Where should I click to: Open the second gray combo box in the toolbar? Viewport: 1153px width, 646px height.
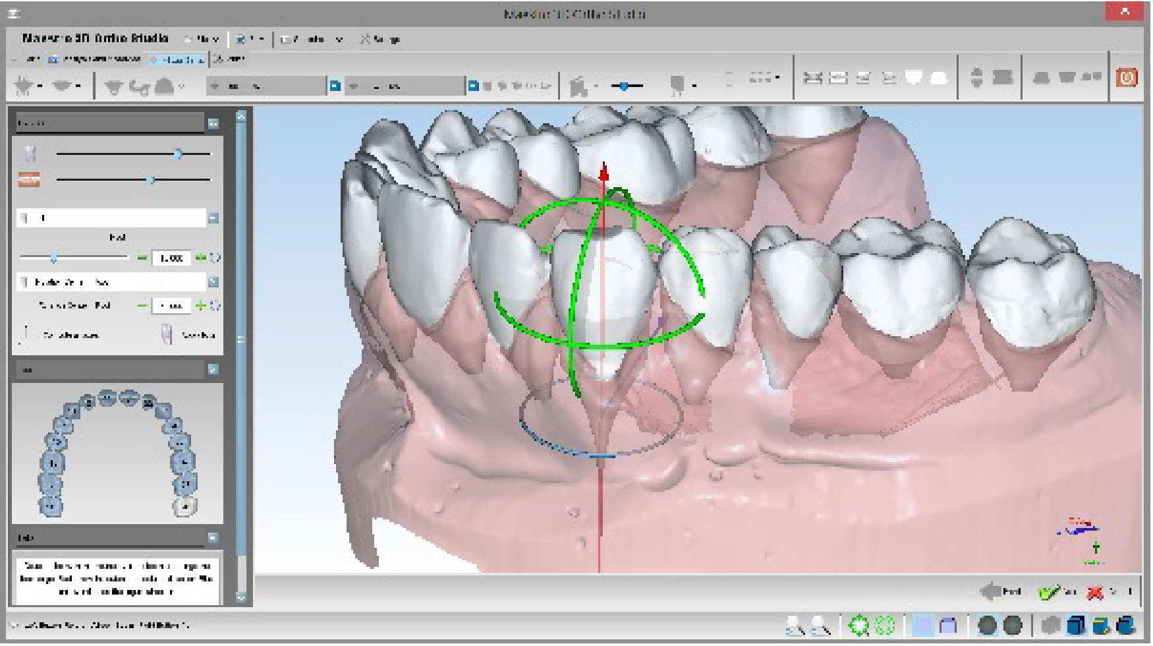[x=404, y=86]
